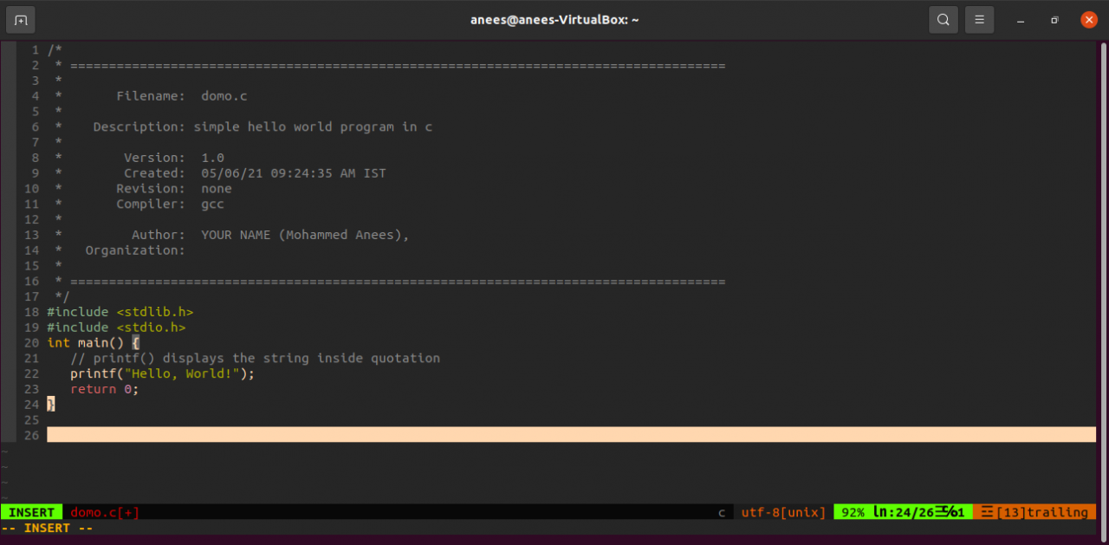Screen dimensions: 1109x545
Task: Click the INSERT mode indicator segment
Action: [30, 512]
